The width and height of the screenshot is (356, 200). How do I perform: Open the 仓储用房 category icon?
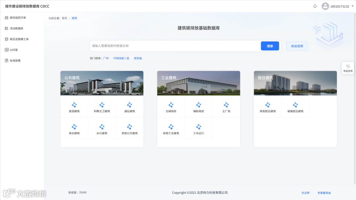(x=171, y=105)
